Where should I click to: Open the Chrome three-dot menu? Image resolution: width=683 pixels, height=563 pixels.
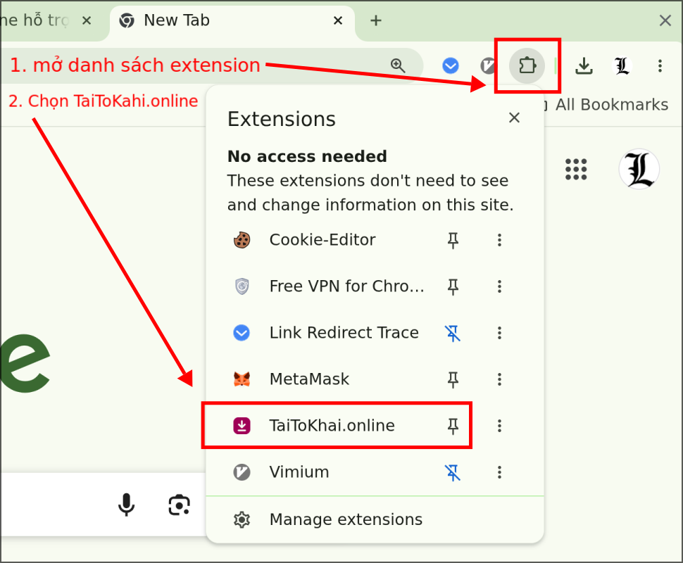pos(660,65)
